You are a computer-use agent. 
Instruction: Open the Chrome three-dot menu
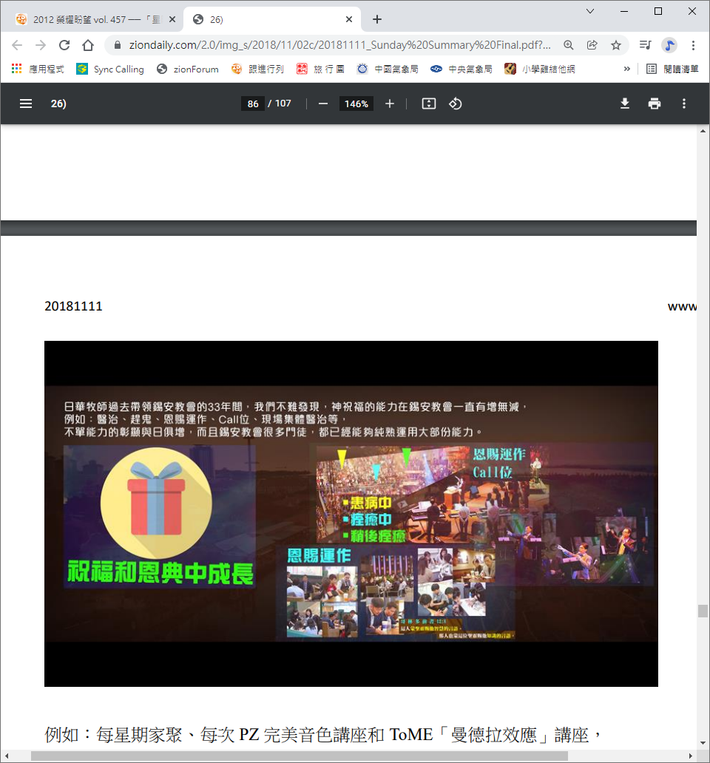693,45
